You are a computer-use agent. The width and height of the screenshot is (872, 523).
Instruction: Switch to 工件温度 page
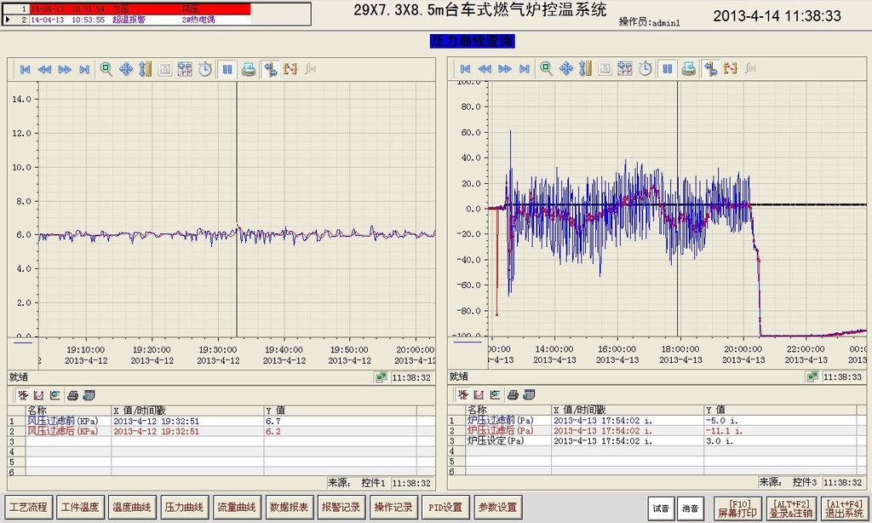[80, 508]
